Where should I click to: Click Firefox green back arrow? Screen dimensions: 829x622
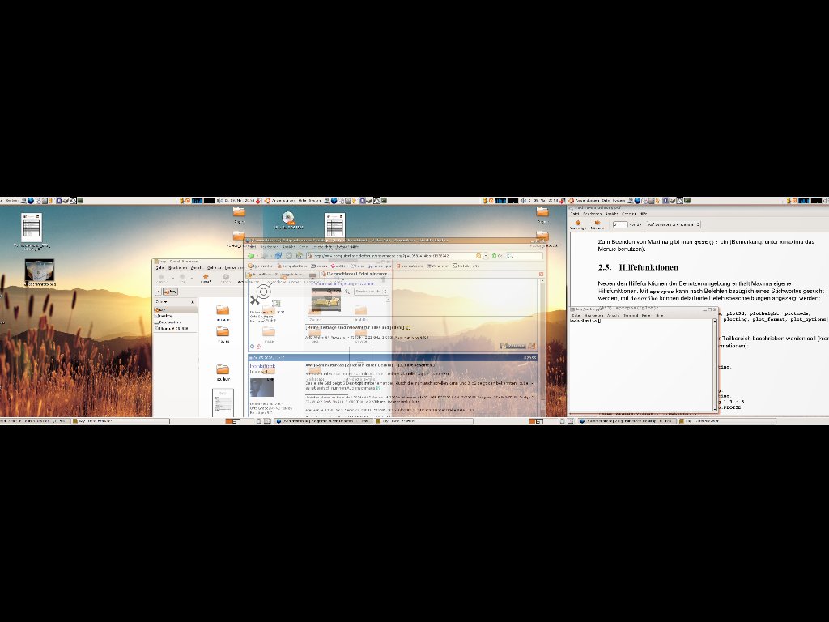coord(251,256)
